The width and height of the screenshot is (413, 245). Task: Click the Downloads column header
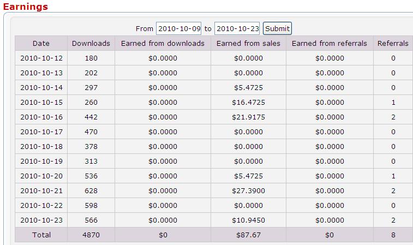(91, 44)
